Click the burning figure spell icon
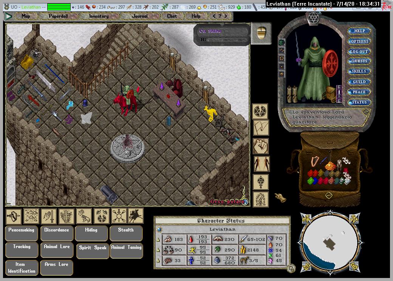The height and width of the screenshot is (281, 393). [260, 199]
